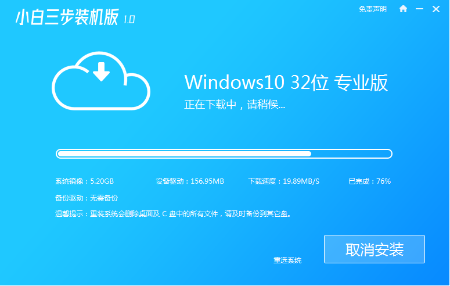450x286 pixels.
Task: Click the 设备驱动 156.95MB label
Action: coord(190,181)
